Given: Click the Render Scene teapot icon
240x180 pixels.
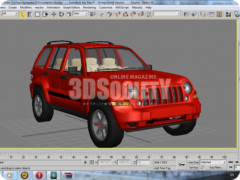Looking at the screenshot, I should 237,14.
